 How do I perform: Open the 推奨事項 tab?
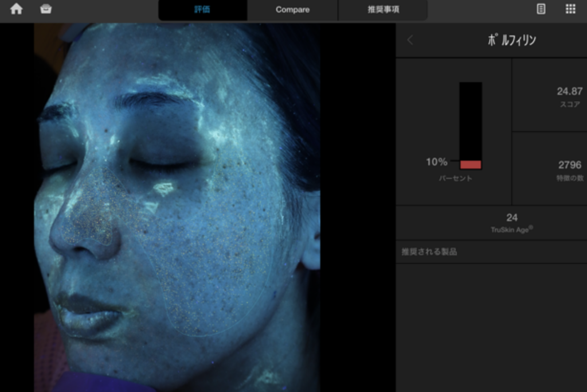tap(383, 10)
